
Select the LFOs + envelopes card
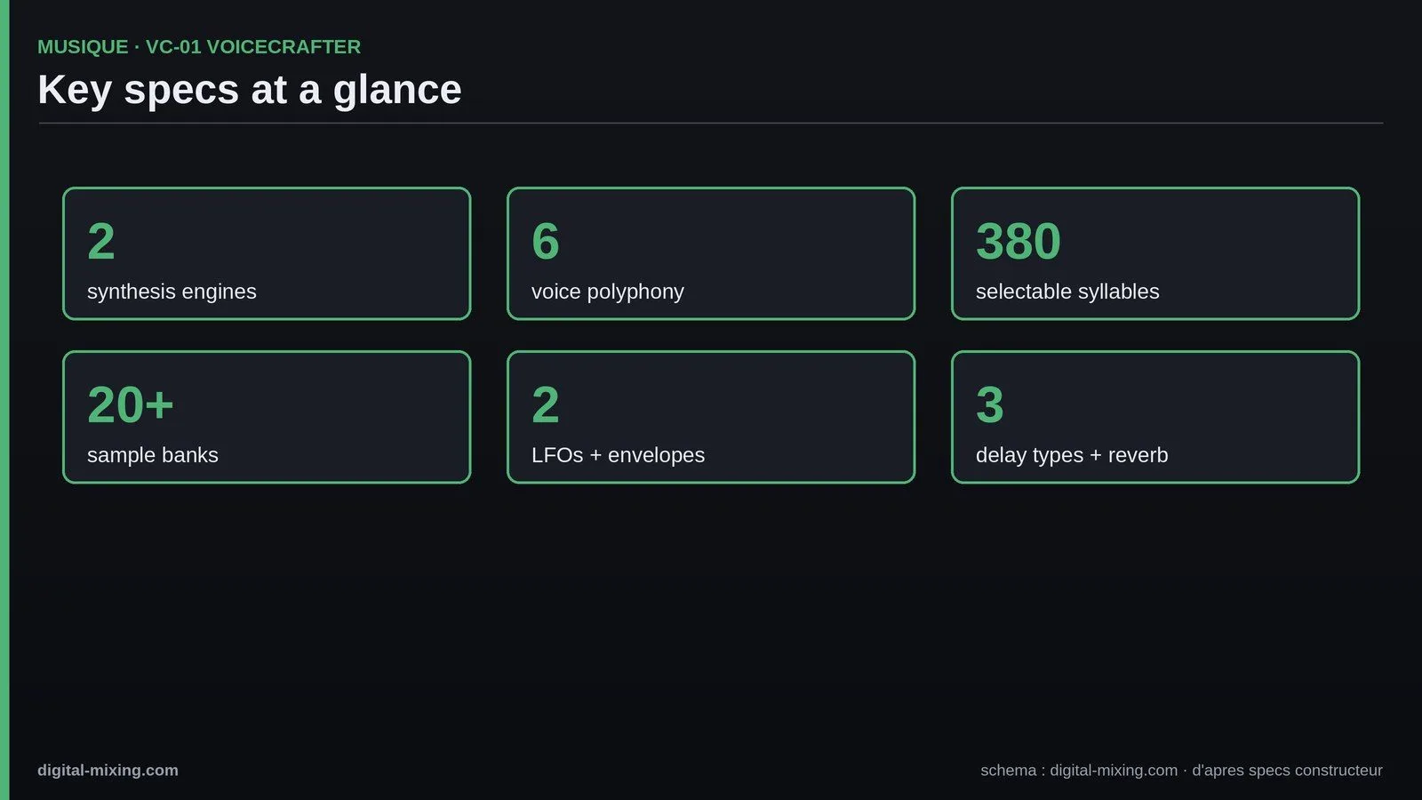(x=711, y=417)
